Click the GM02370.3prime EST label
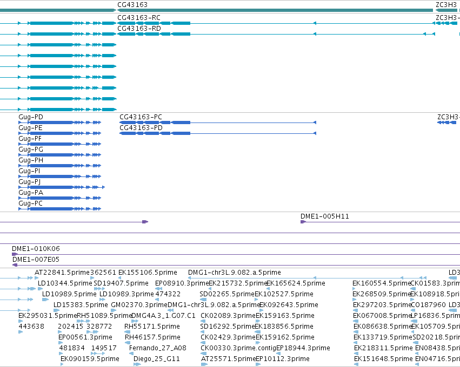This screenshot has width=460, height=367. point(139,305)
